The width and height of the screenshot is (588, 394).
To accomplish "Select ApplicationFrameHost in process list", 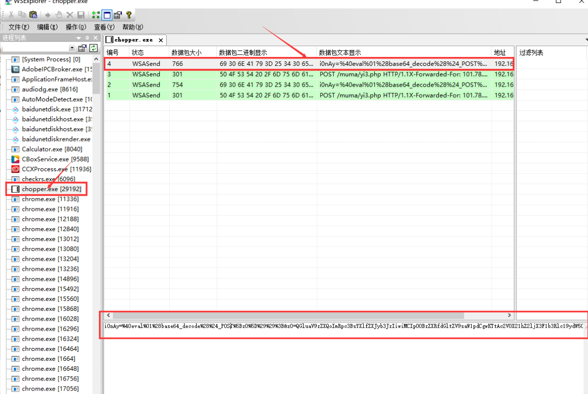I will point(56,79).
